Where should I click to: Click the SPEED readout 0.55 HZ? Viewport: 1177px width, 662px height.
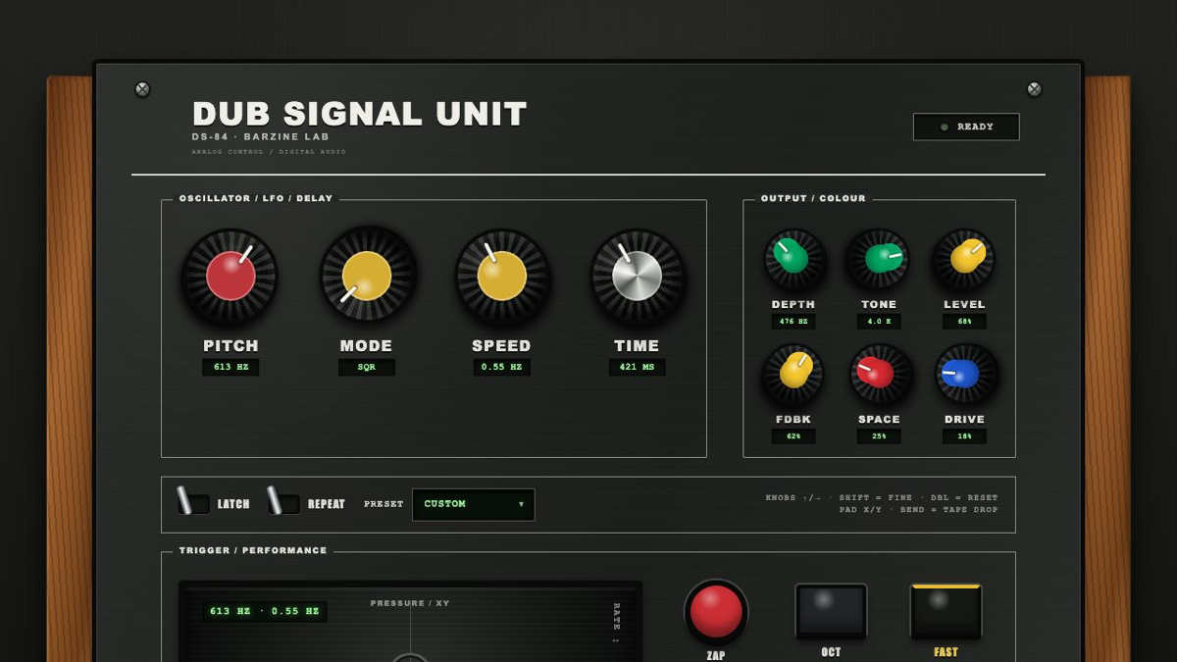(502, 367)
